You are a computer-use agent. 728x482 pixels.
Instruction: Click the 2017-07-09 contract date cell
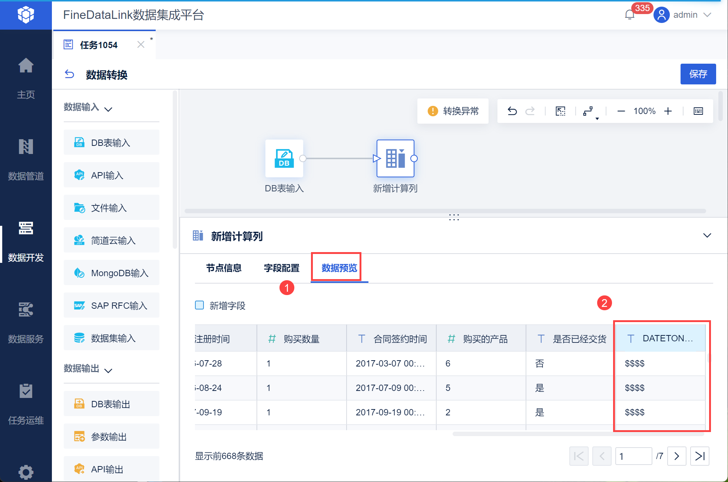click(x=391, y=388)
